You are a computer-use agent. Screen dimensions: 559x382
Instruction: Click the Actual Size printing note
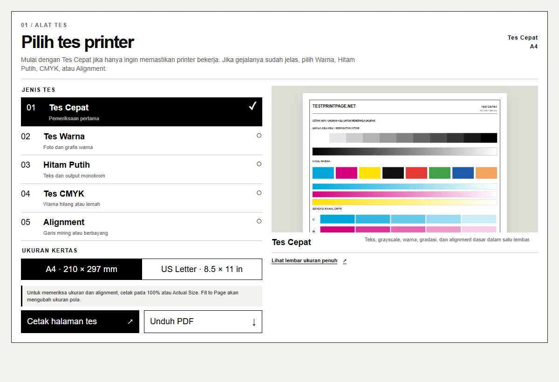tap(142, 296)
